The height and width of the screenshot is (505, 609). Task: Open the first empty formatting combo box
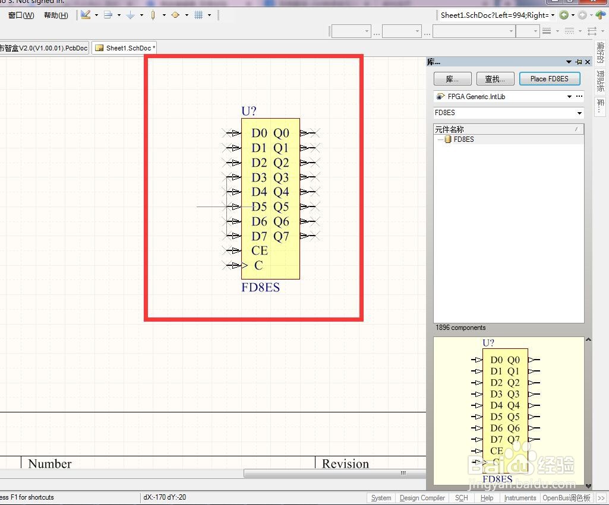(x=351, y=31)
